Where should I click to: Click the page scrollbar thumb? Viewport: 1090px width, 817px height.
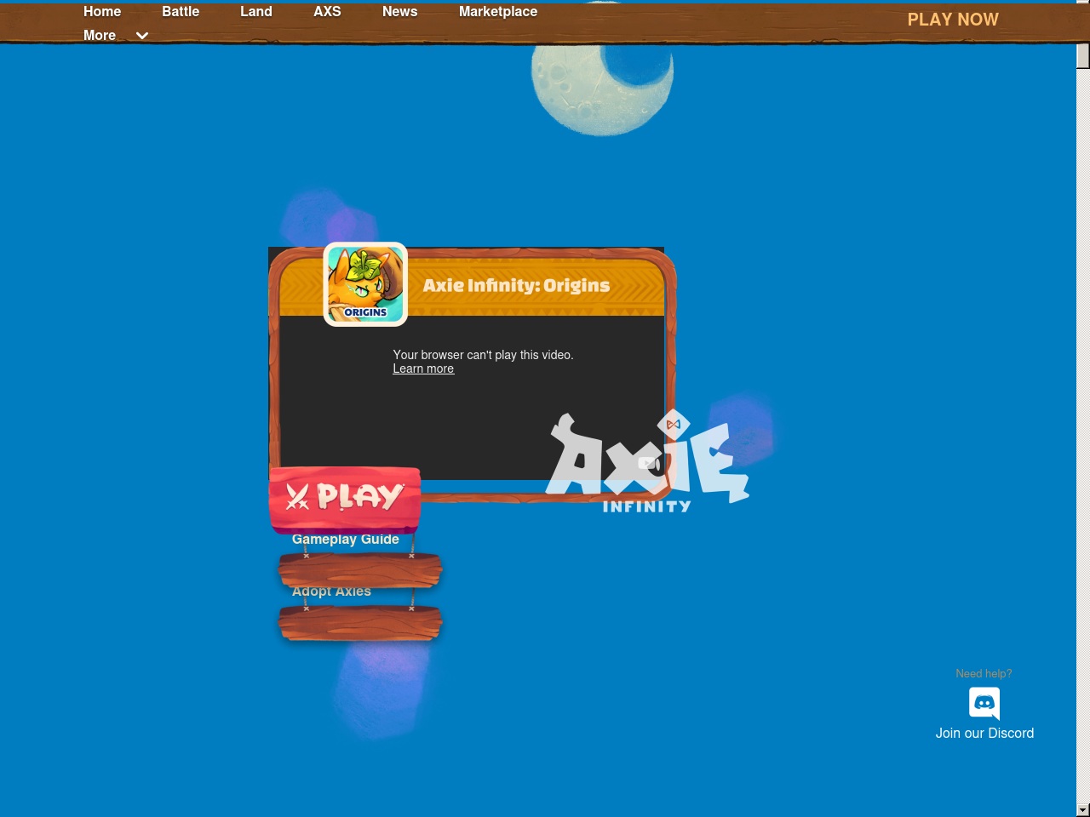click(x=1083, y=55)
